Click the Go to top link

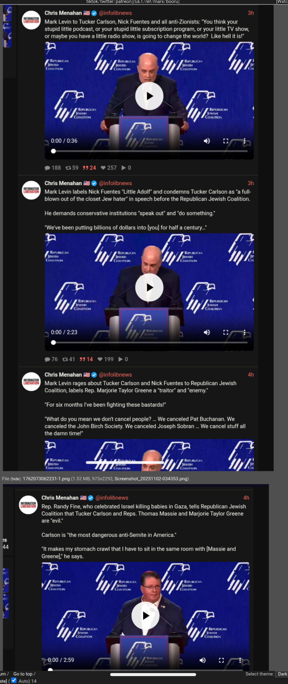coord(23,674)
